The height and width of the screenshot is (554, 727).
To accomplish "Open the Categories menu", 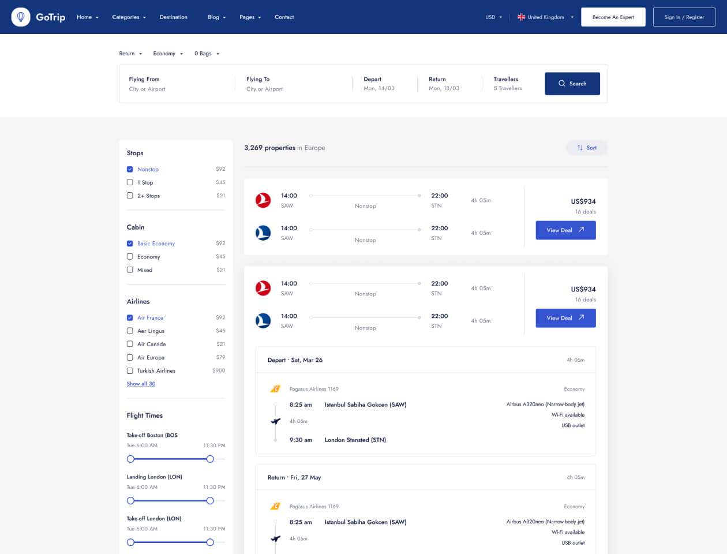I will click(129, 17).
